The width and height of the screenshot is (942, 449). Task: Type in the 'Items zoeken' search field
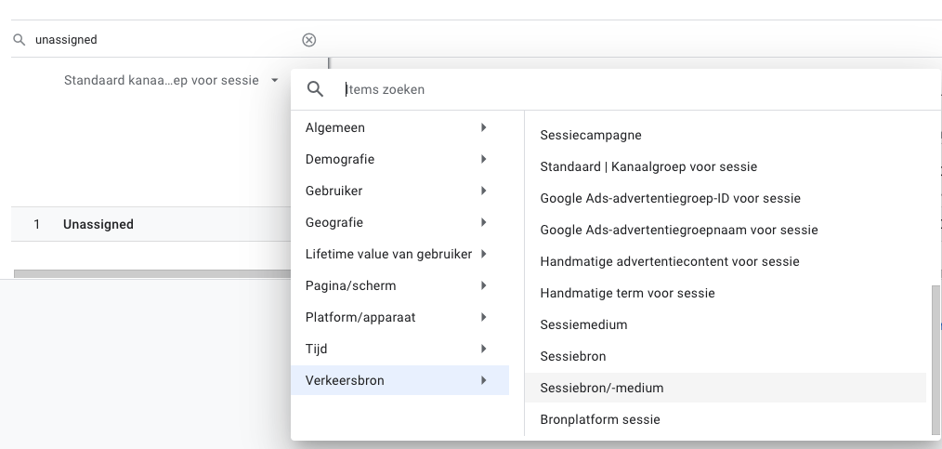pos(632,90)
